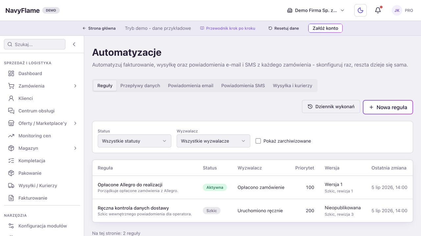Click Centrum obsługi chat icon
421x236 pixels.
tap(11, 111)
